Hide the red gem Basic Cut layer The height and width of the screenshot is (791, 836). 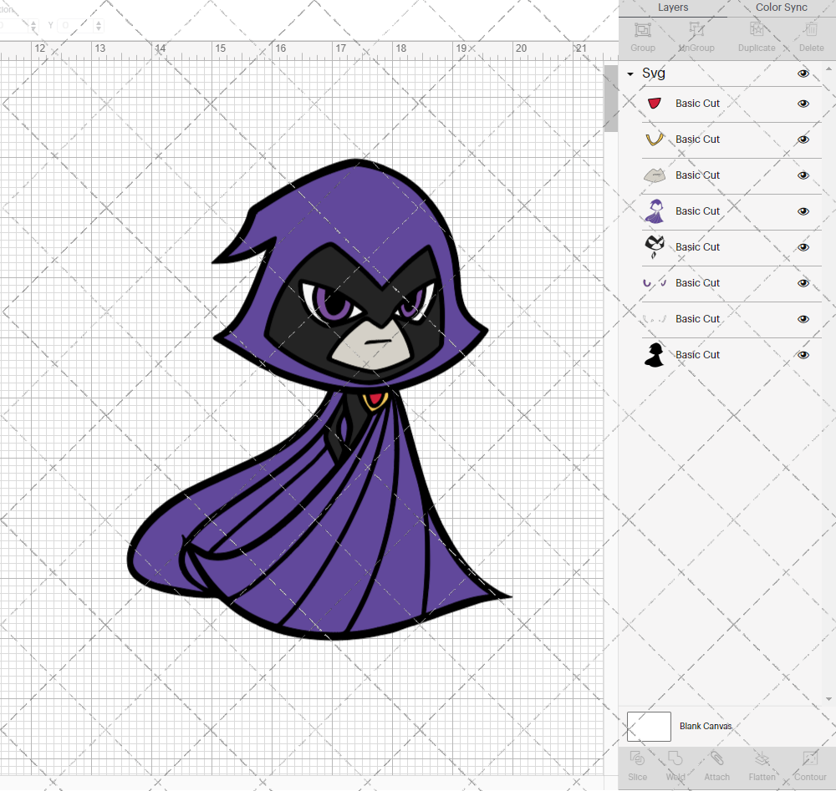pyautogui.click(x=803, y=104)
